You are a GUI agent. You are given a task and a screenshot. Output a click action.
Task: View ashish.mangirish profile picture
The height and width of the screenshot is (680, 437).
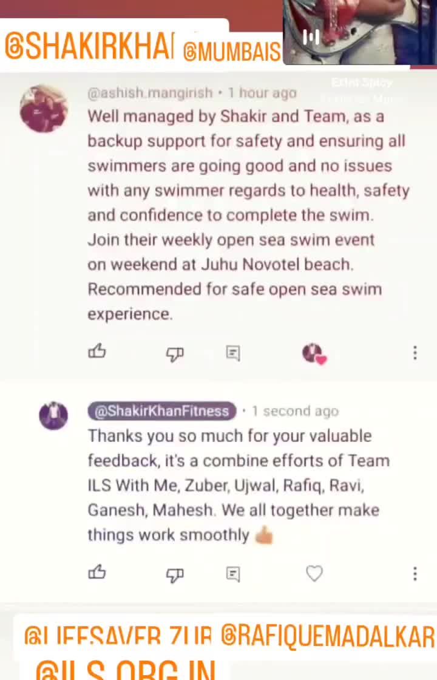click(44, 109)
